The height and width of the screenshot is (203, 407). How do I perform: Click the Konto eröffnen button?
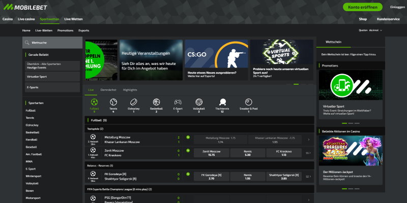[x=362, y=7]
